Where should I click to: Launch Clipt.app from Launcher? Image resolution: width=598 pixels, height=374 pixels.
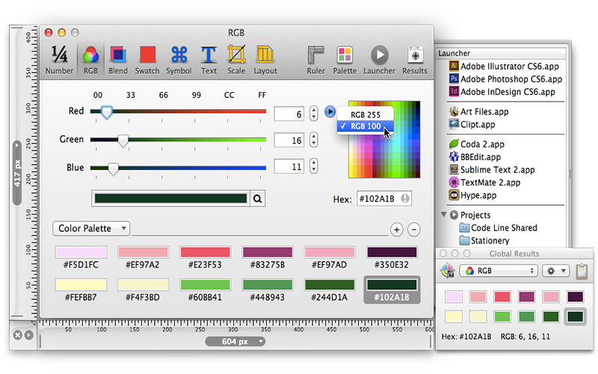pyautogui.click(x=472, y=124)
